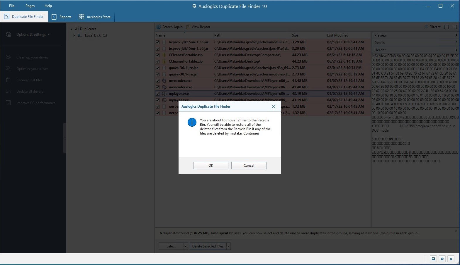Open Delete Selected Files dropdown arrow
The width and height of the screenshot is (460, 265).
point(228,246)
